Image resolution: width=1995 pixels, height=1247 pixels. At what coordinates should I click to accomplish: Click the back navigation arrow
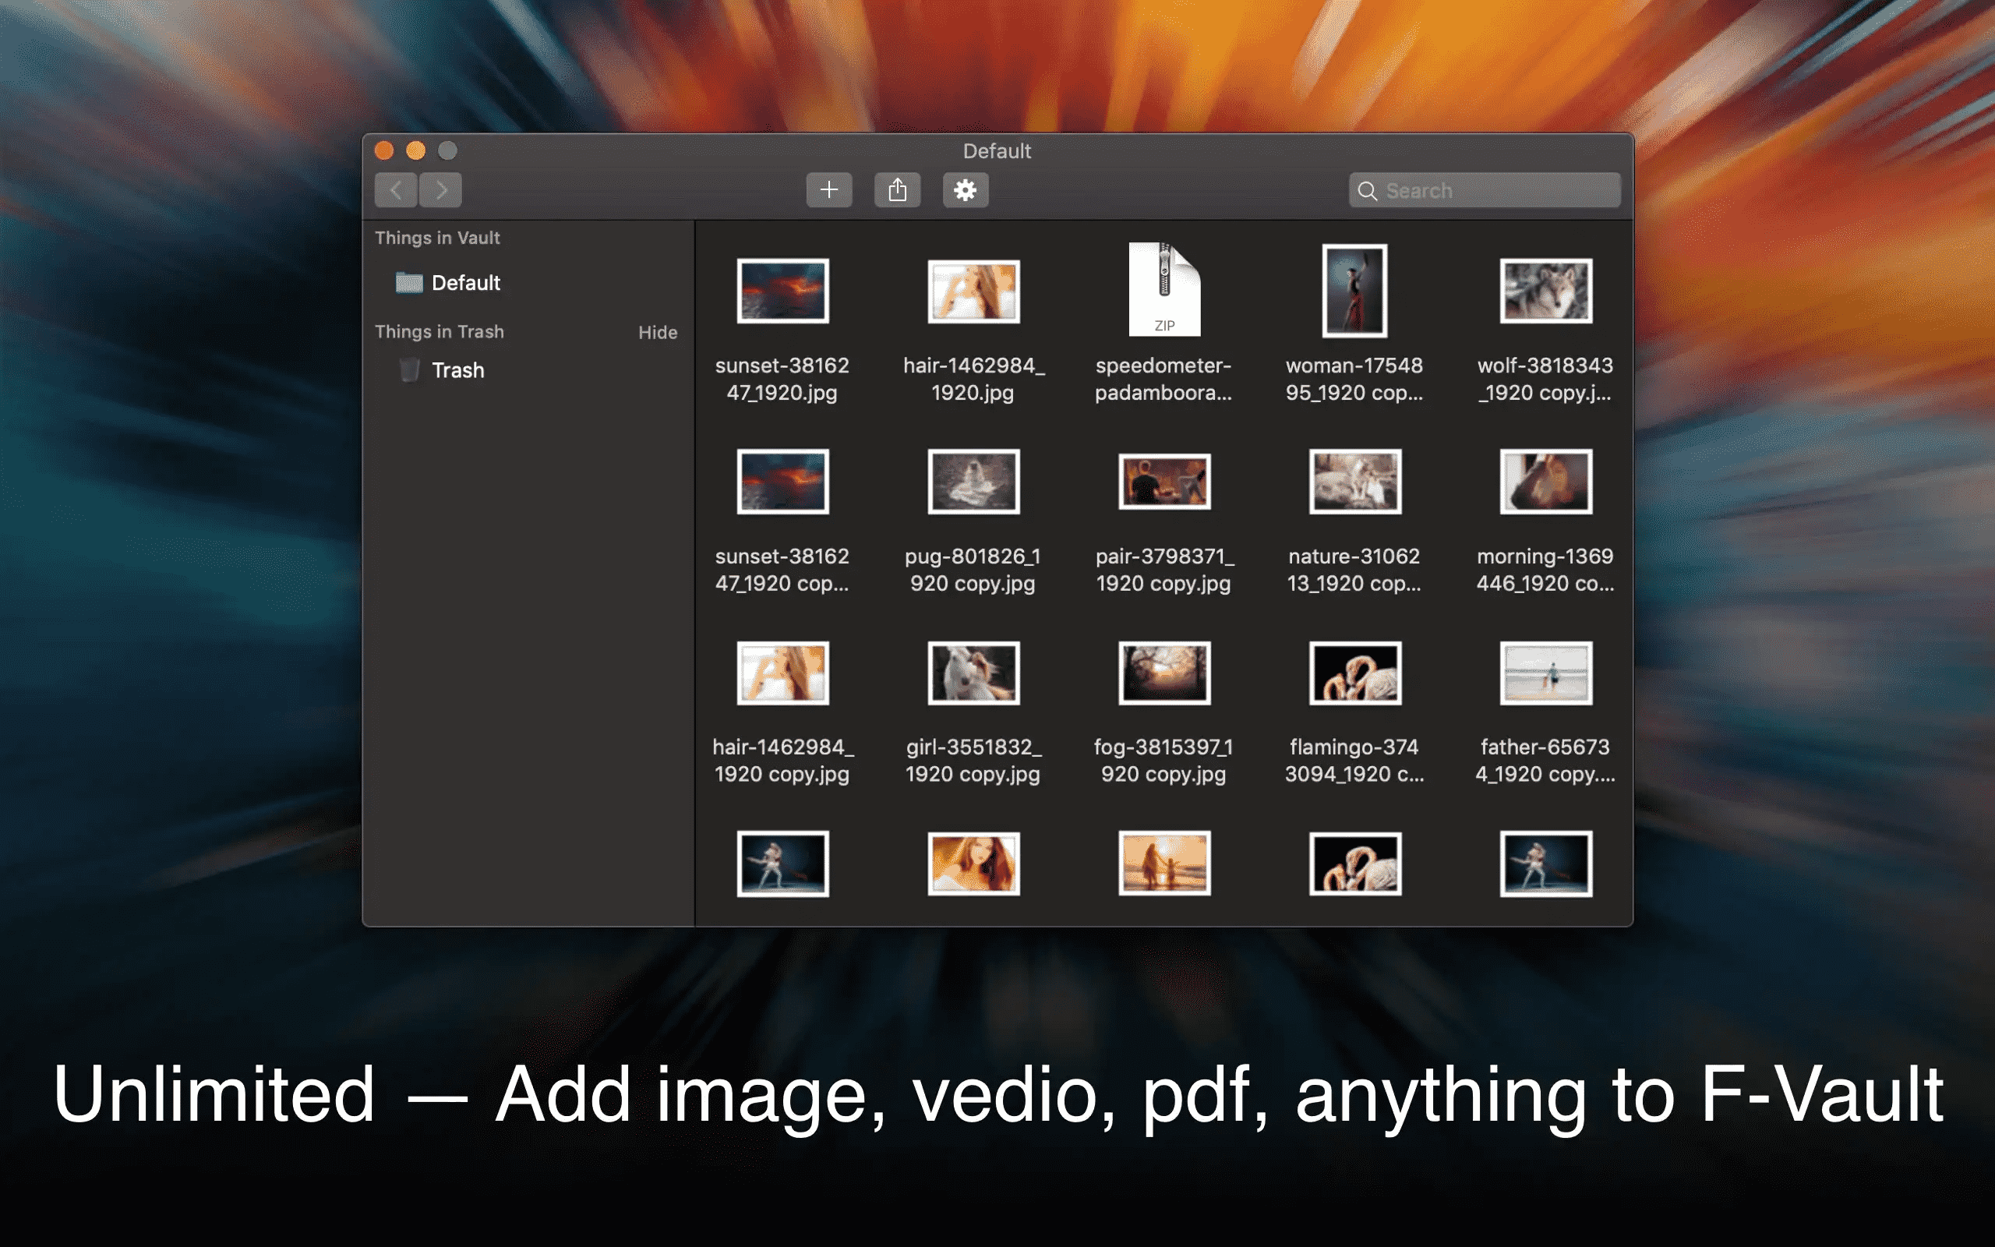(x=396, y=190)
